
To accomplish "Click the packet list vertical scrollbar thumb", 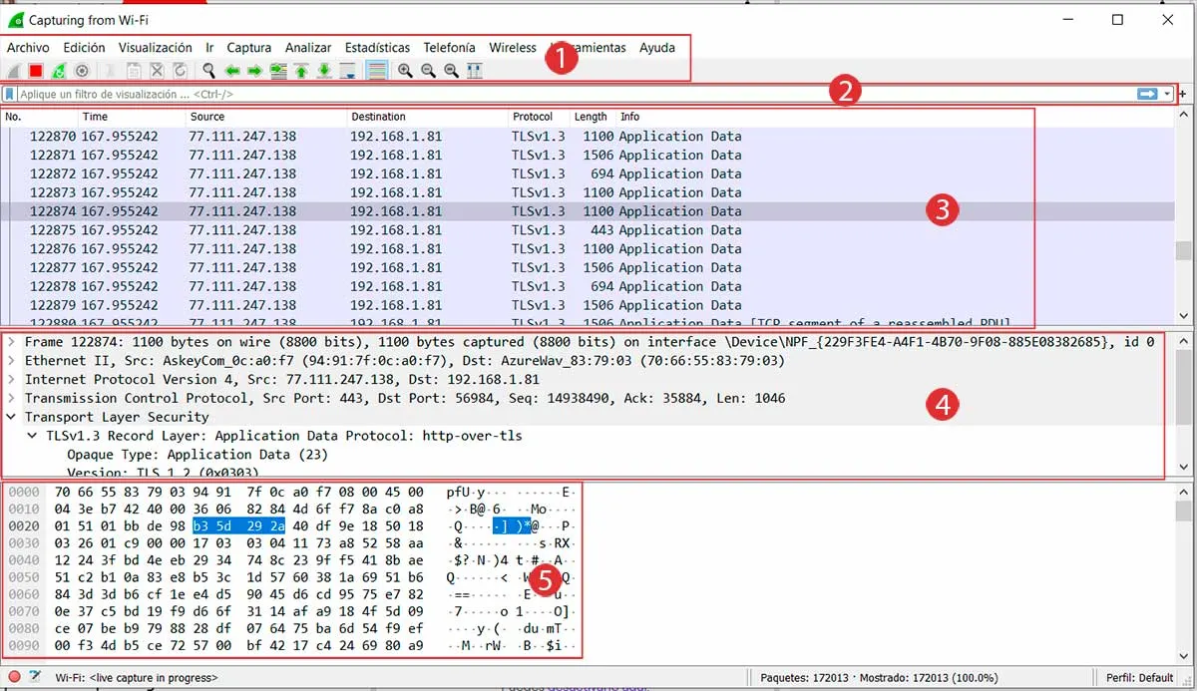I will [x=1183, y=250].
